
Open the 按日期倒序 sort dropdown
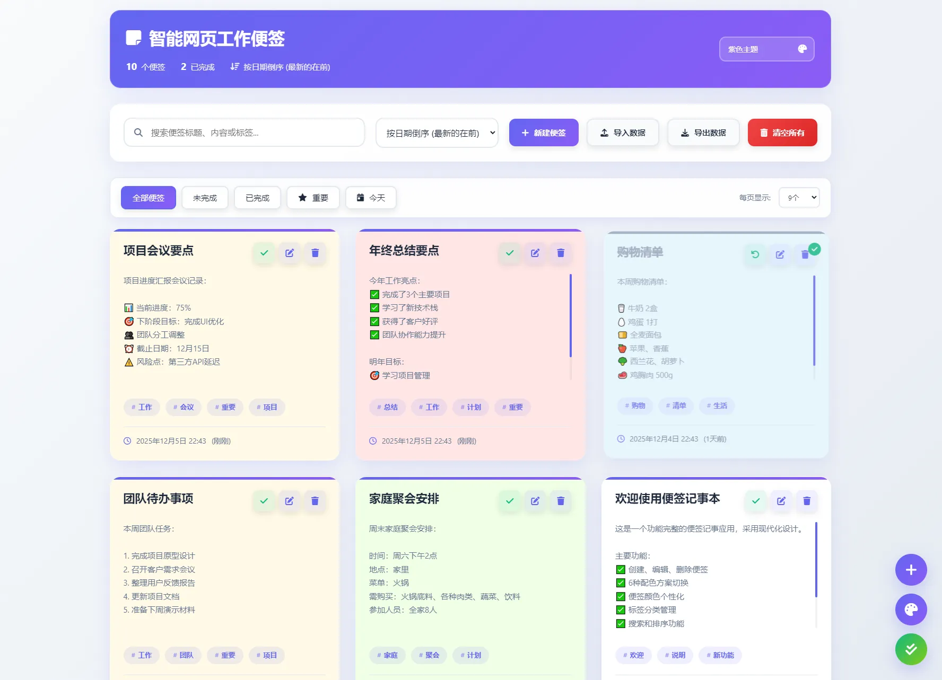coord(437,133)
